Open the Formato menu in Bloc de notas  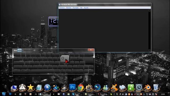pyautogui.click(x=75, y=8)
